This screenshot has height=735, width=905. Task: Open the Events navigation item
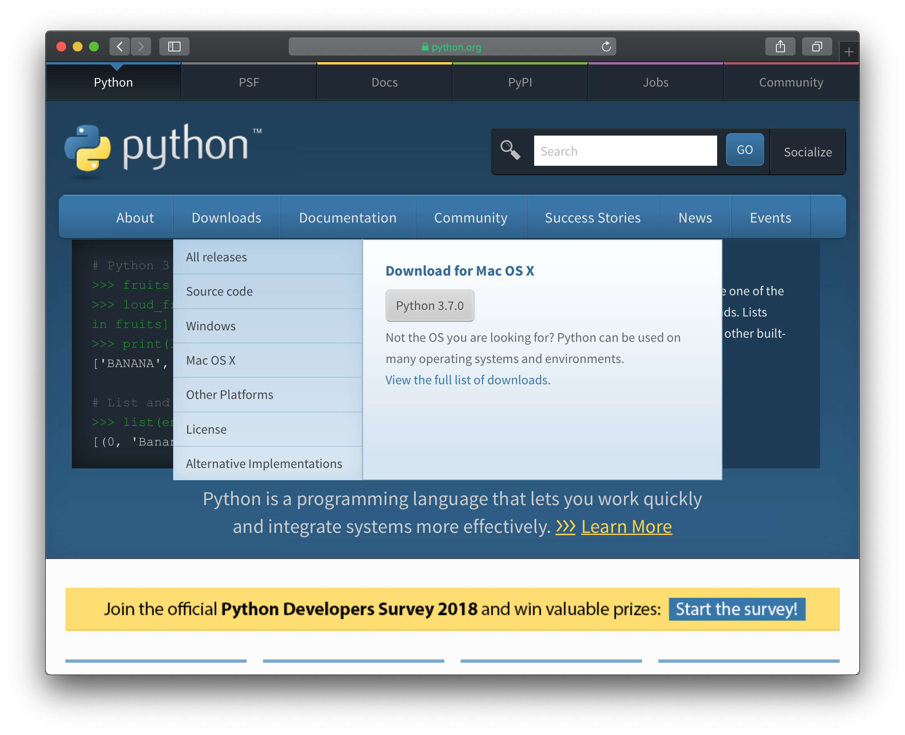point(770,218)
